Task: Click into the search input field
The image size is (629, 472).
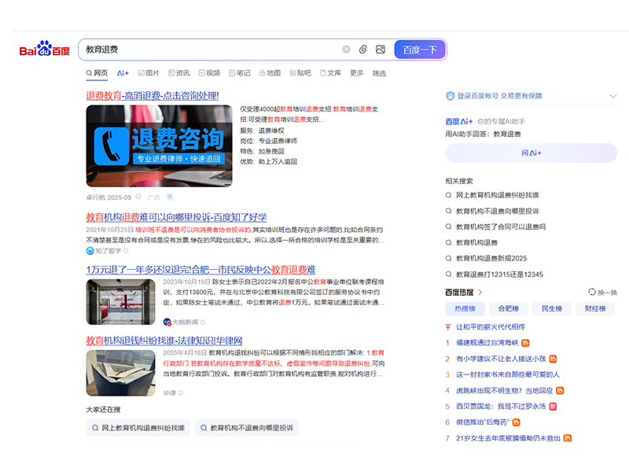Action: coord(212,50)
